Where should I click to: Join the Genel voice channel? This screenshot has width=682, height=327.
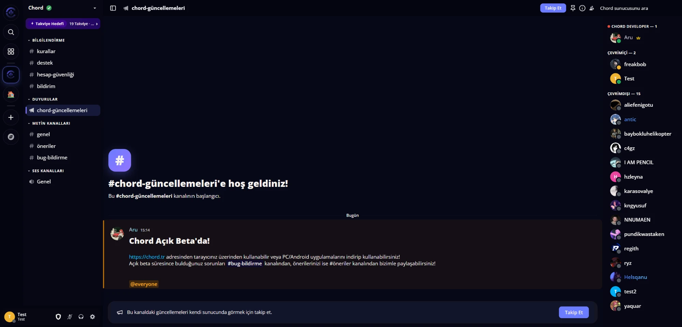click(x=63, y=181)
